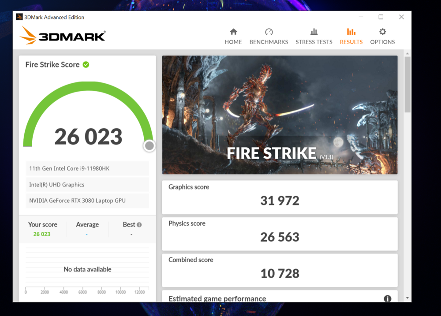This screenshot has height=316, width=441.
Task: Maximize the 3DMark window
Action: [381, 17]
